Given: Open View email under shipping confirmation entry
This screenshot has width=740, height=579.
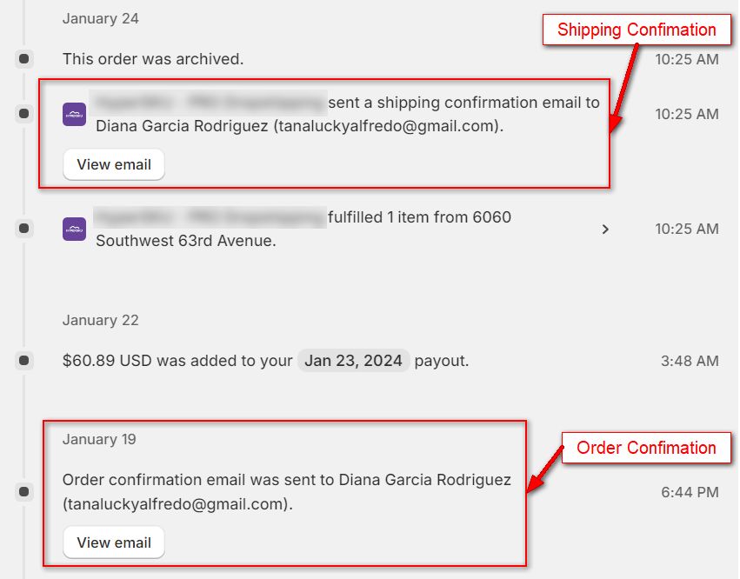Looking at the screenshot, I should click(x=114, y=164).
